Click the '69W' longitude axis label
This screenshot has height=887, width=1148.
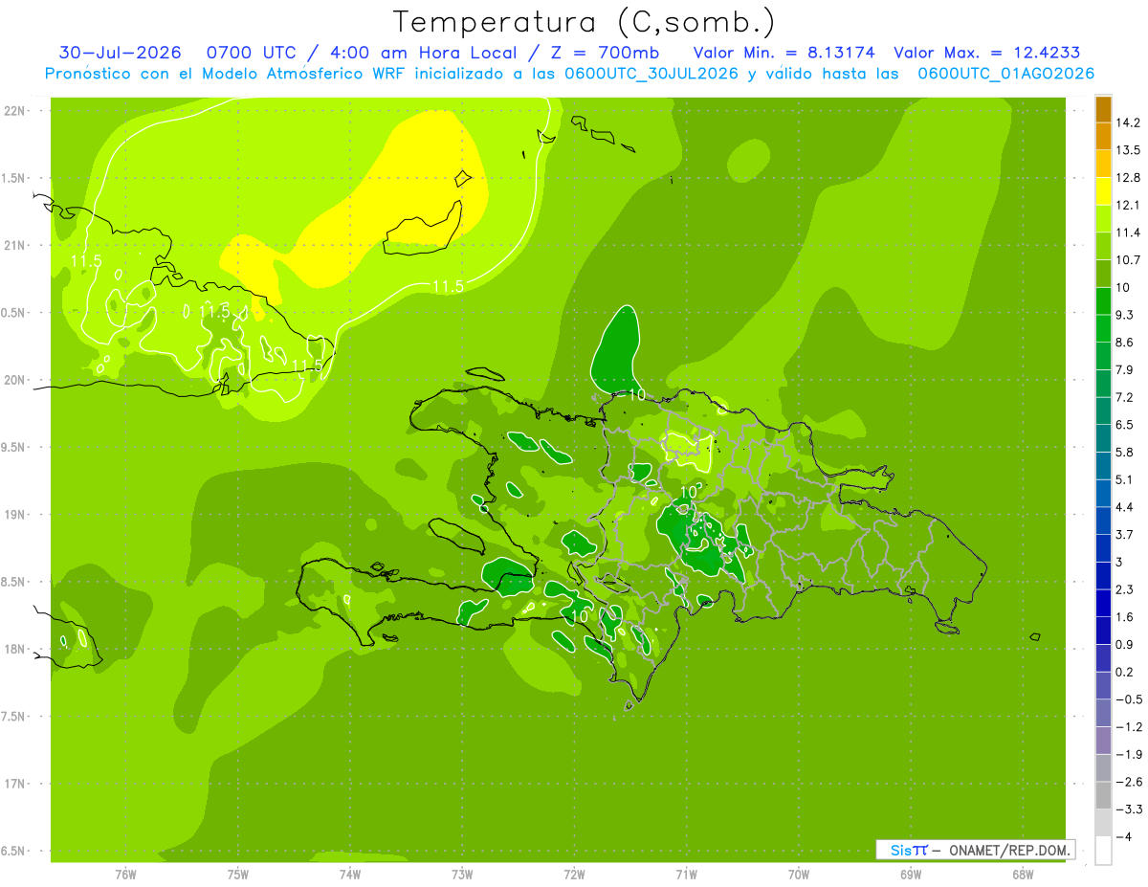pos(910,874)
